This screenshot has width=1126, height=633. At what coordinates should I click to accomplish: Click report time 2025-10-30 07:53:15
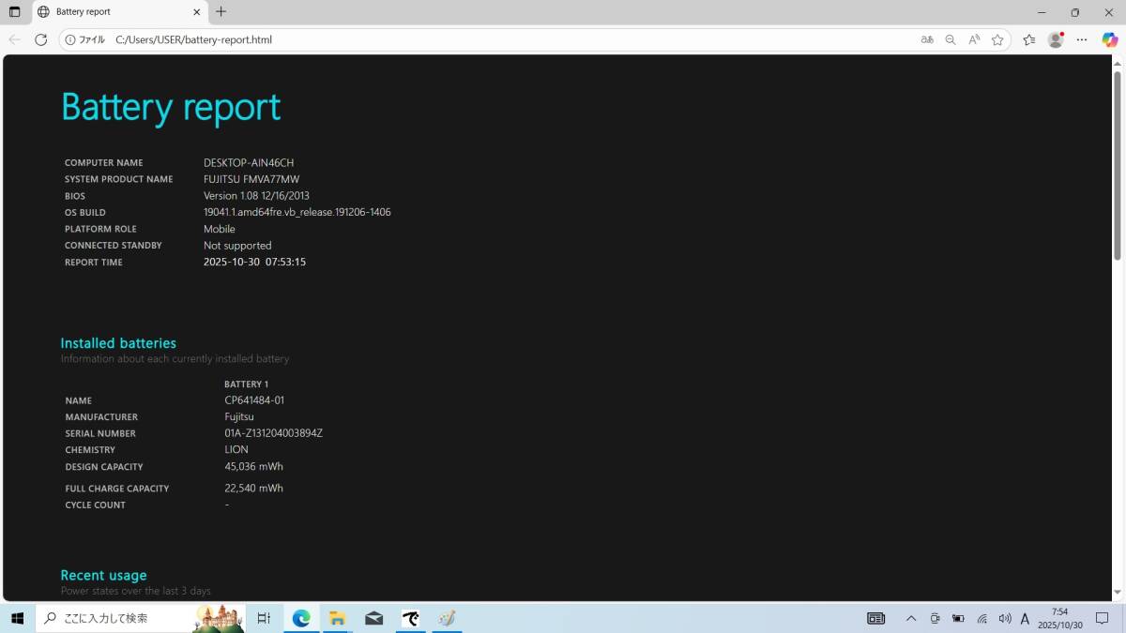pos(254,262)
